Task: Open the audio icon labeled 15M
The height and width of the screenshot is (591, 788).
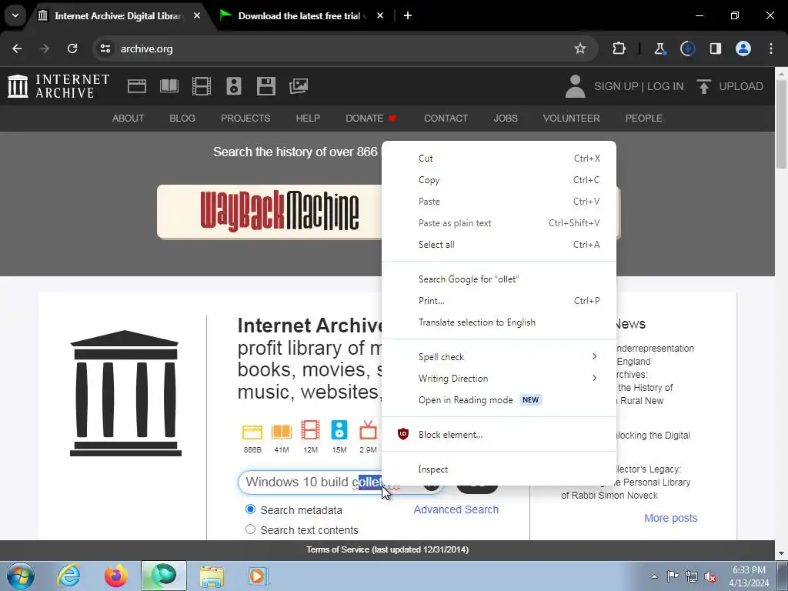Action: 339,431
